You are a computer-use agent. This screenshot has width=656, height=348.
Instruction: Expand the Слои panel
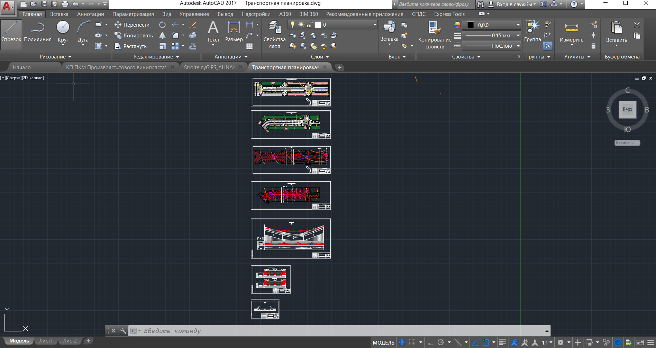[x=320, y=57]
